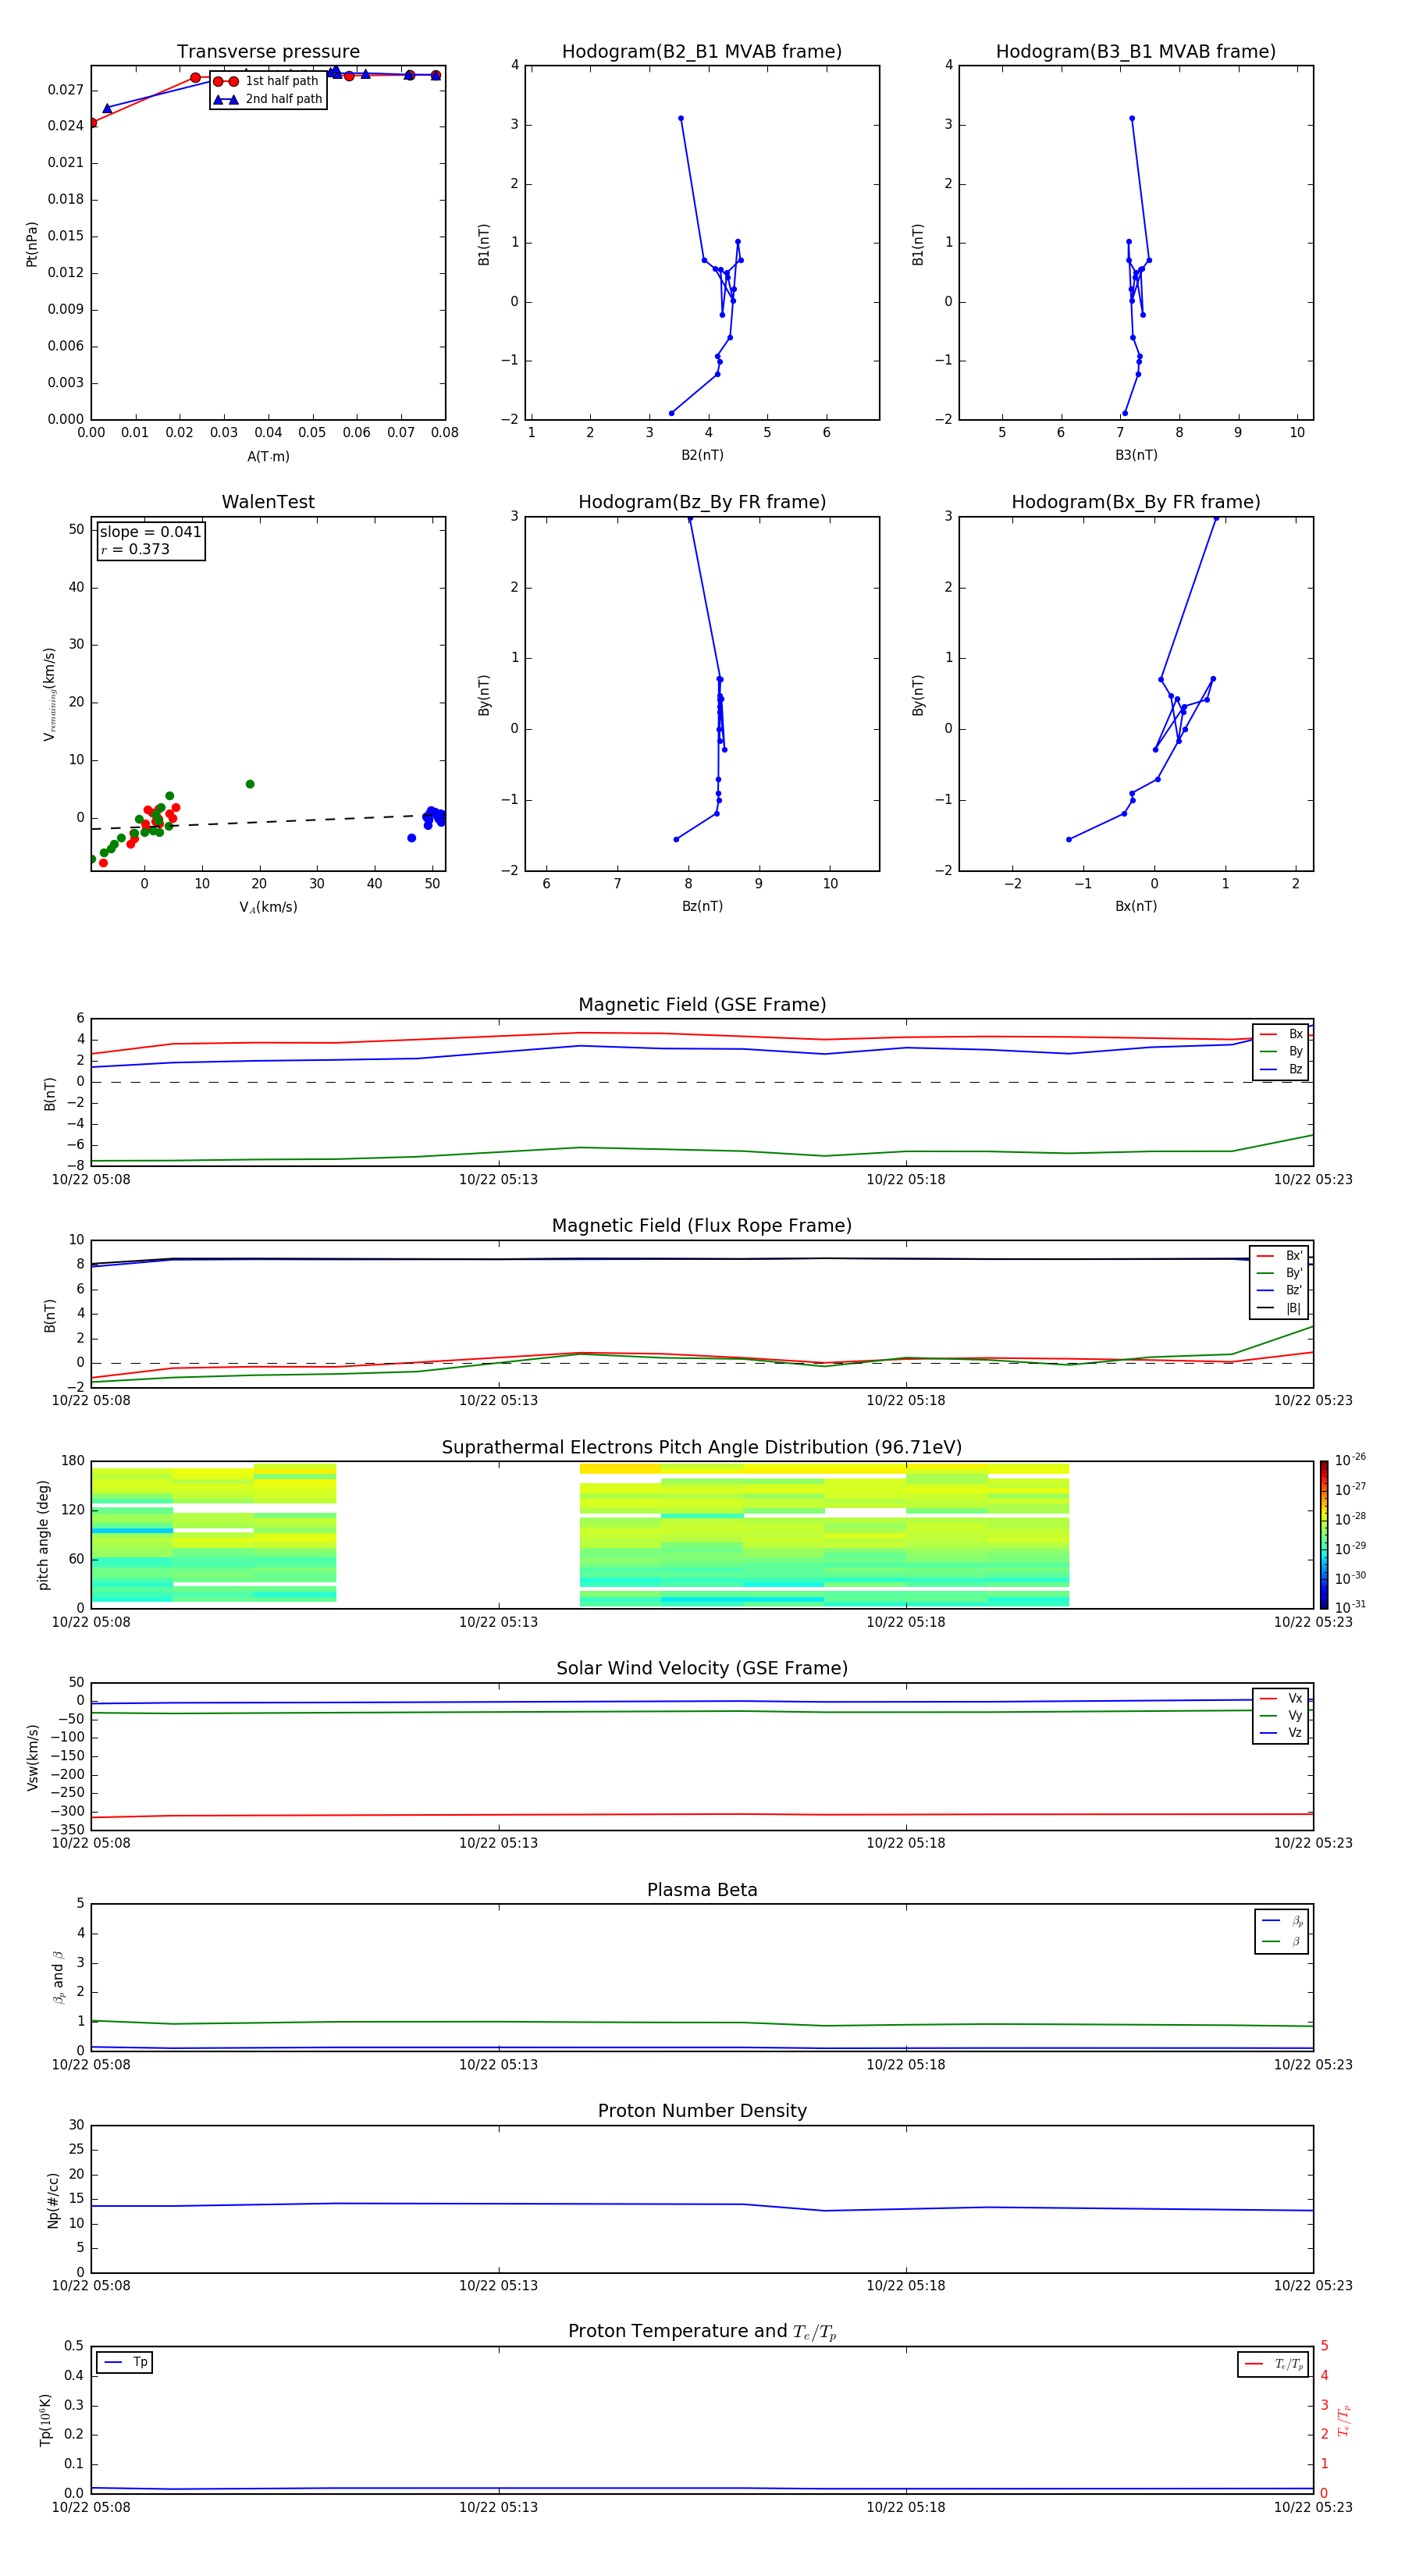This screenshot has height=2576, width=1405.
Task: Click the 'slope = 0.041' annotation
Action: (x=150, y=532)
